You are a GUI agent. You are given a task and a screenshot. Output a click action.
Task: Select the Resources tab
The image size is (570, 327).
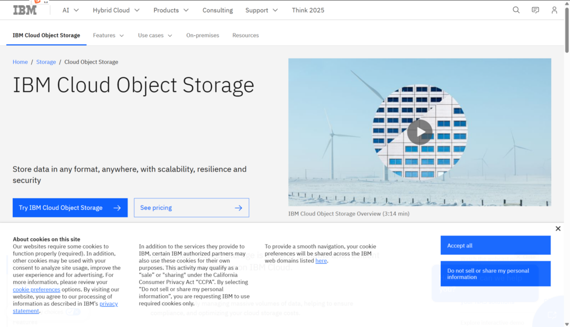click(245, 35)
